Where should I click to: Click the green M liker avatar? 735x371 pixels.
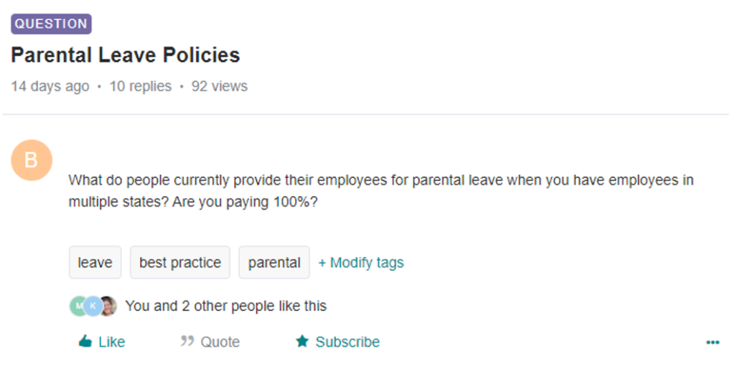point(78,306)
